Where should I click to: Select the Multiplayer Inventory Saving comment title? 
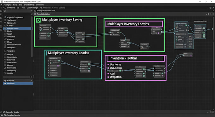coord(62,20)
